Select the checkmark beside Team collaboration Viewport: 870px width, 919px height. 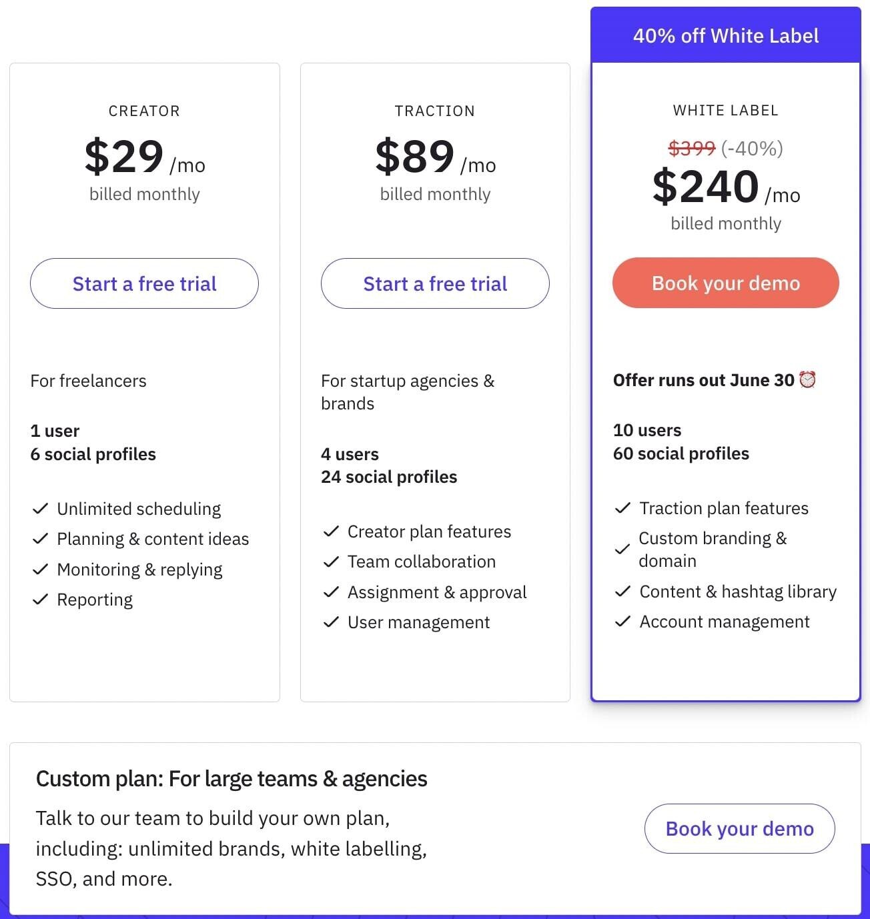tap(332, 562)
